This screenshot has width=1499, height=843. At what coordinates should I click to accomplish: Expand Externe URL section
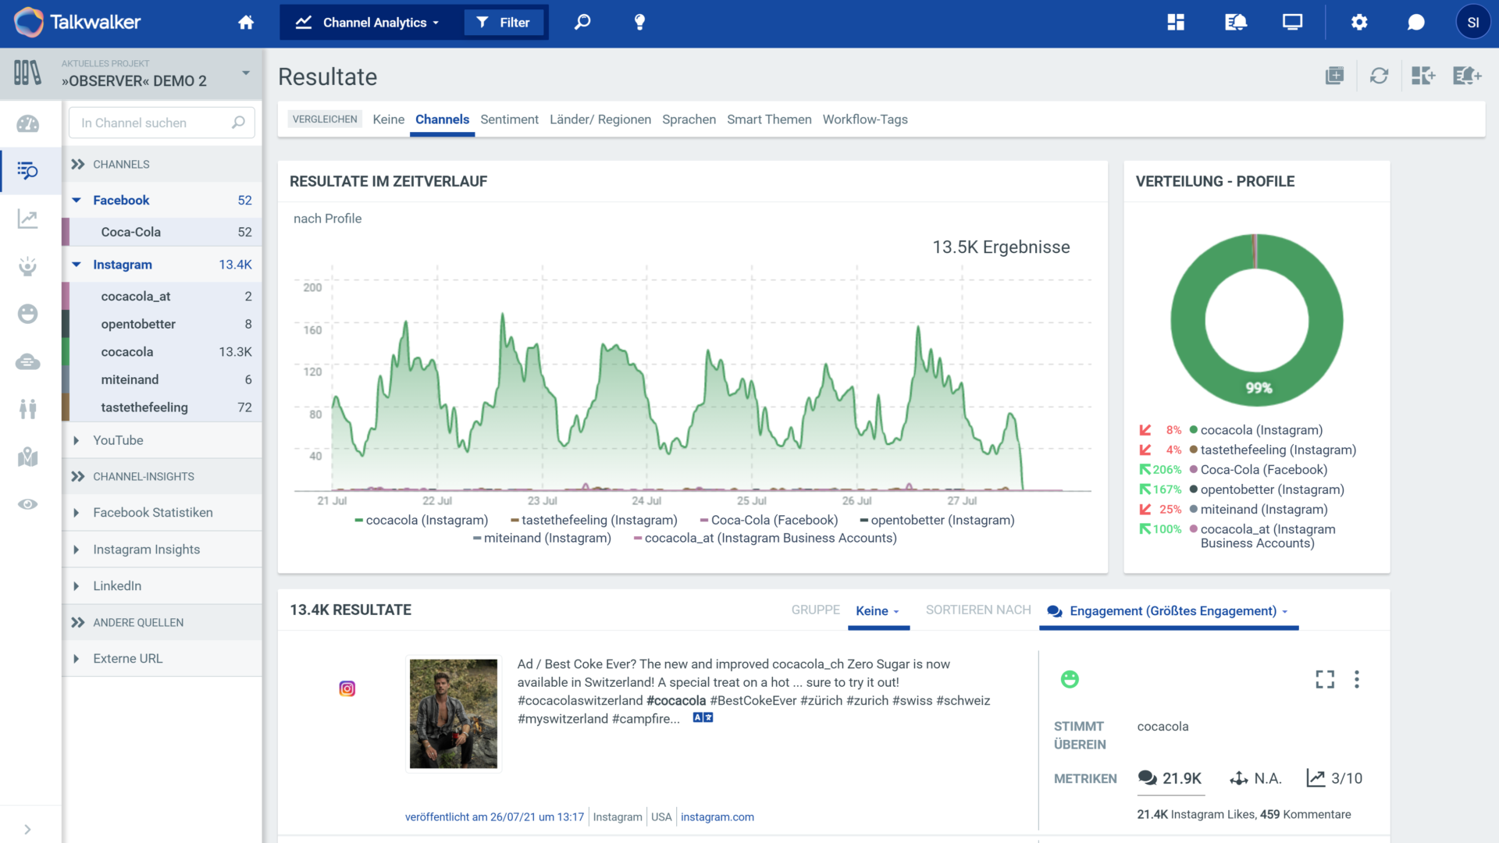pyautogui.click(x=77, y=659)
